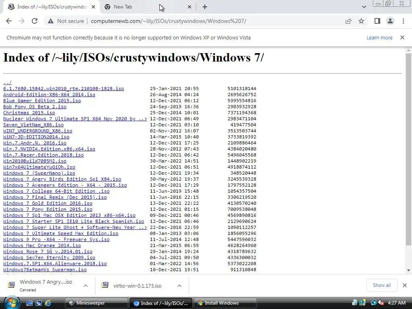This screenshot has height=309, width=412.
Task: Click Windows 7 (SuperNano).iso
Action: (39, 173)
